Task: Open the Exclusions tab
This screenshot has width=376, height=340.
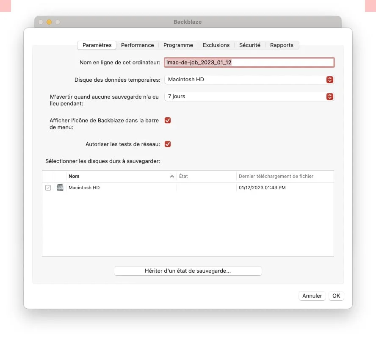Action: tap(216, 45)
